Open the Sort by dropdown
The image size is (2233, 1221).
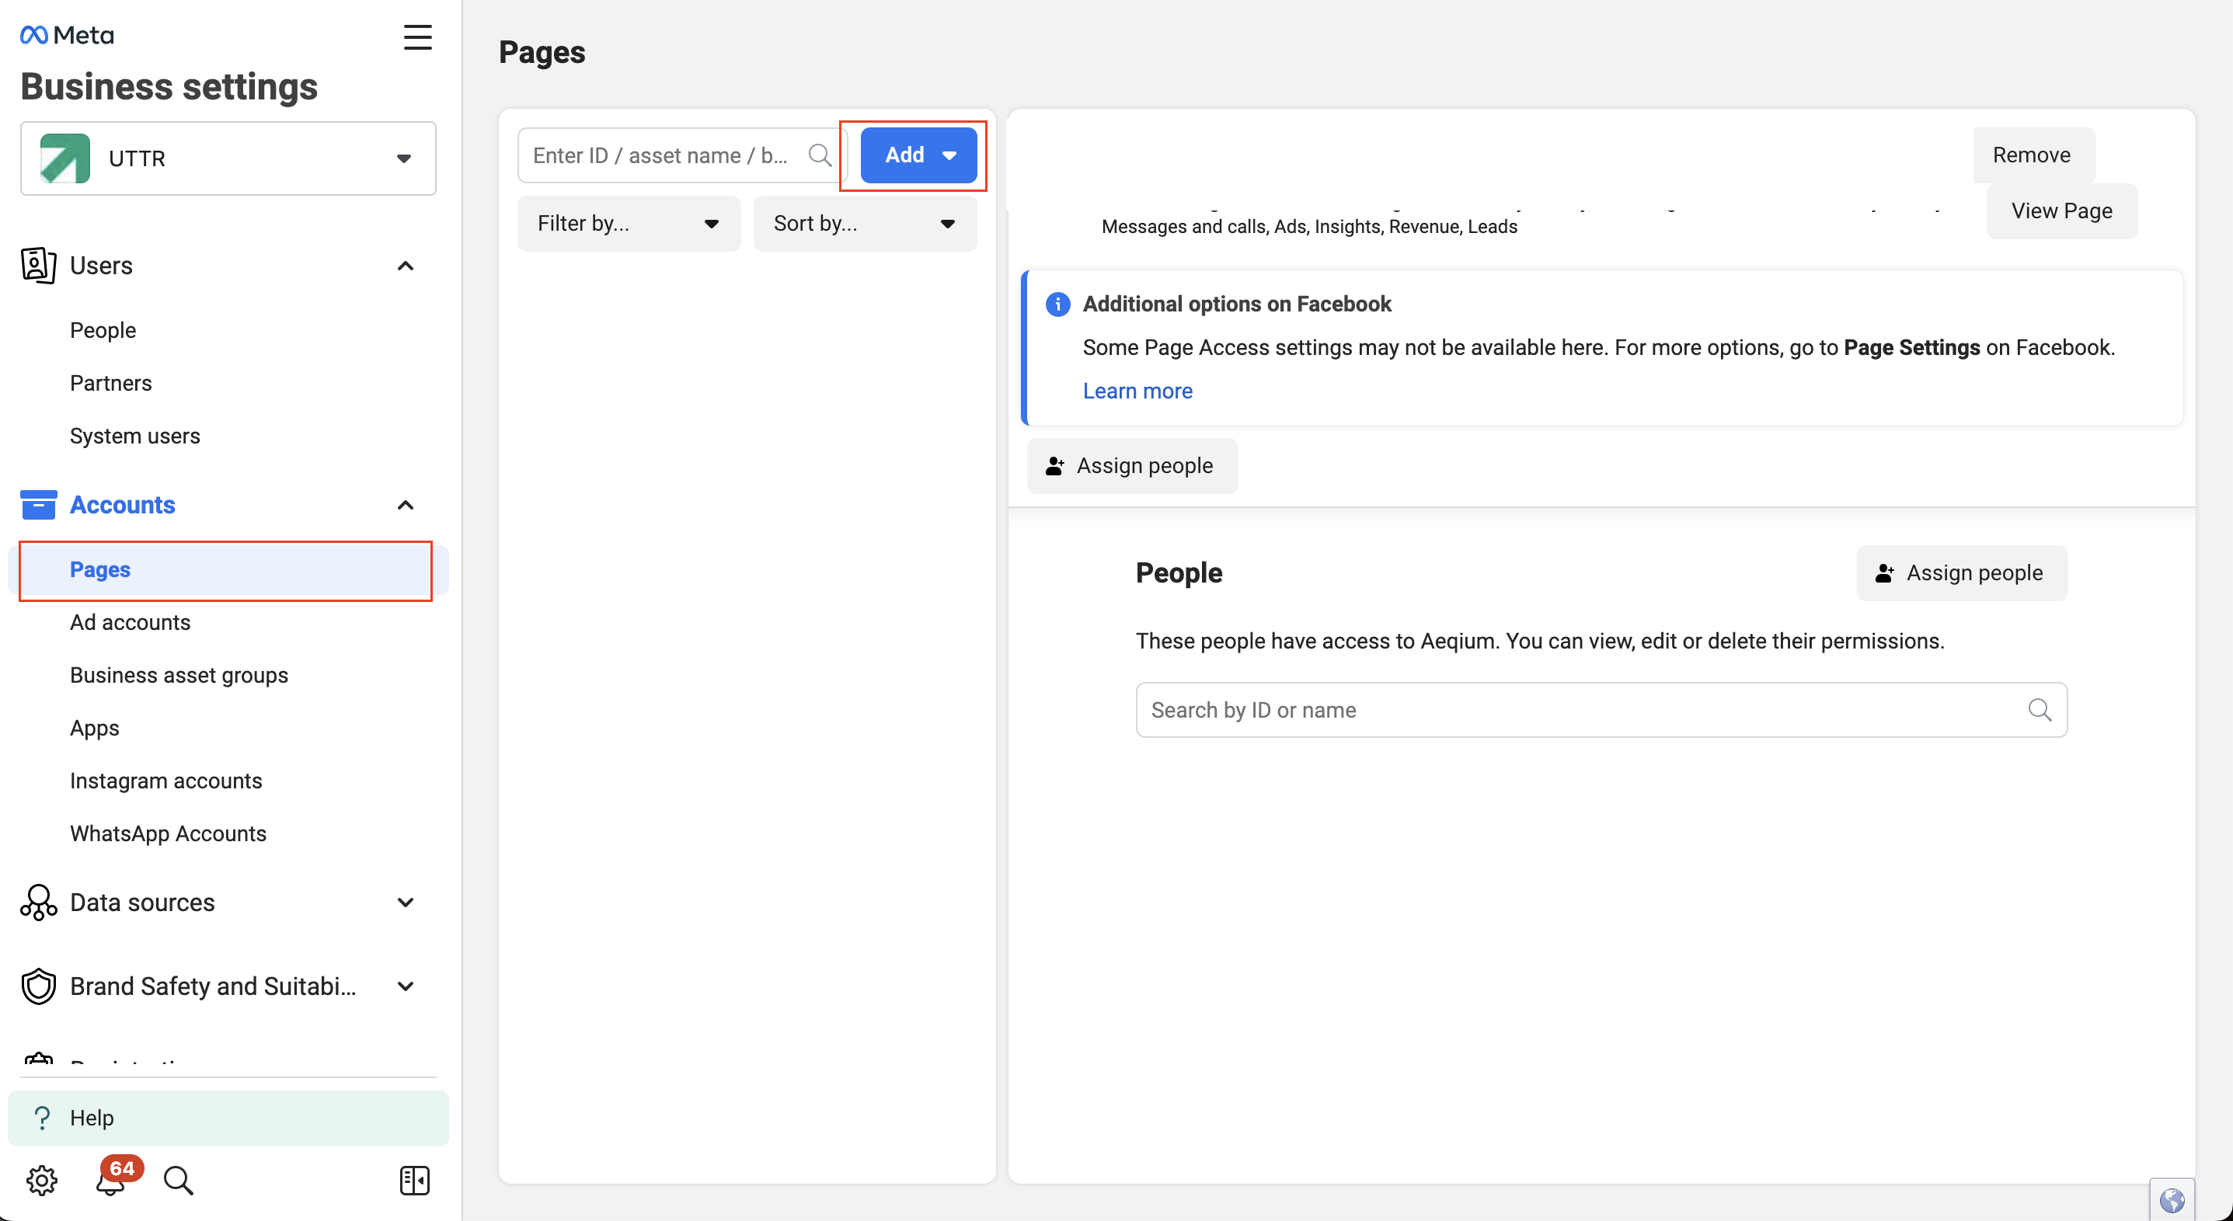[864, 224]
